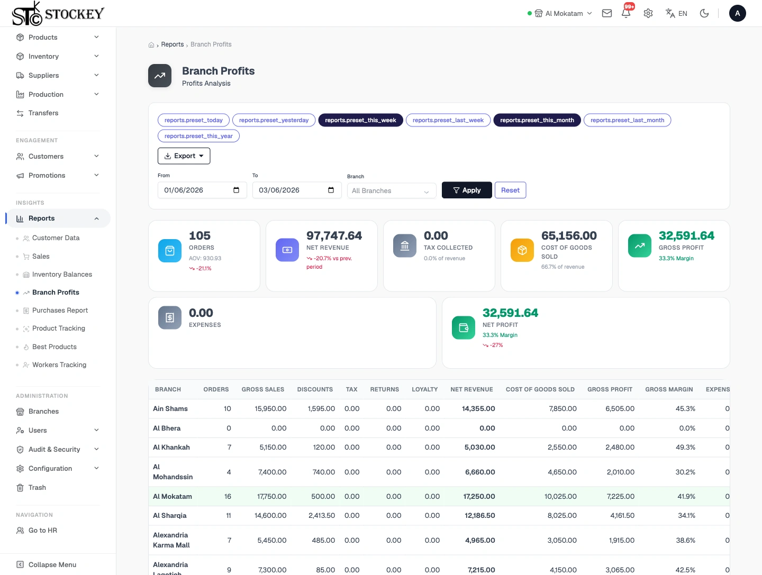Expand the Products menu chevron

point(96,37)
